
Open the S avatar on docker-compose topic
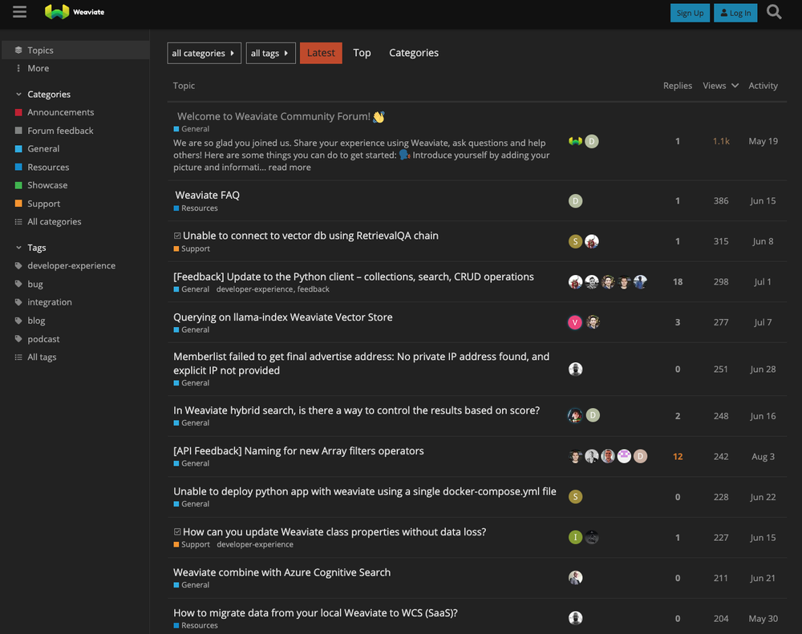pyautogui.click(x=575, y=496)
